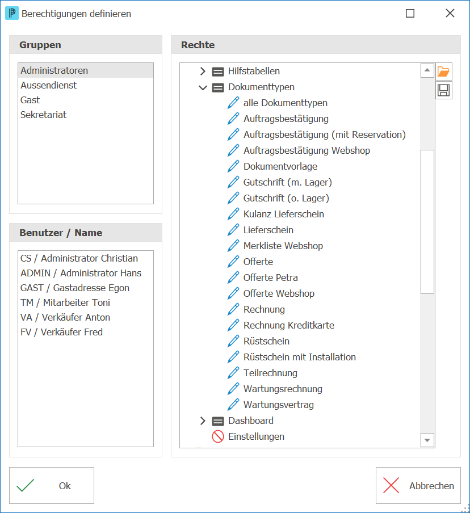Screen dimensions: 470x513
Task: Click the pencil icon beside Offerte Petra
Action: [x=233, y=277]
